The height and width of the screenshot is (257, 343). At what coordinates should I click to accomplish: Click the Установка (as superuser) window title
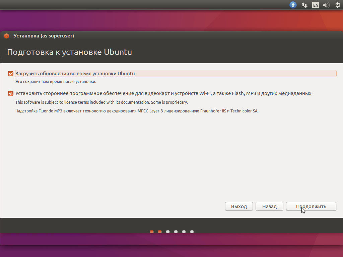tap(44, 36)
